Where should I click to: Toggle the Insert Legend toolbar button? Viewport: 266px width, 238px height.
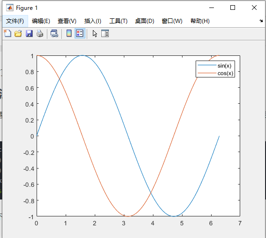[80, 33]
